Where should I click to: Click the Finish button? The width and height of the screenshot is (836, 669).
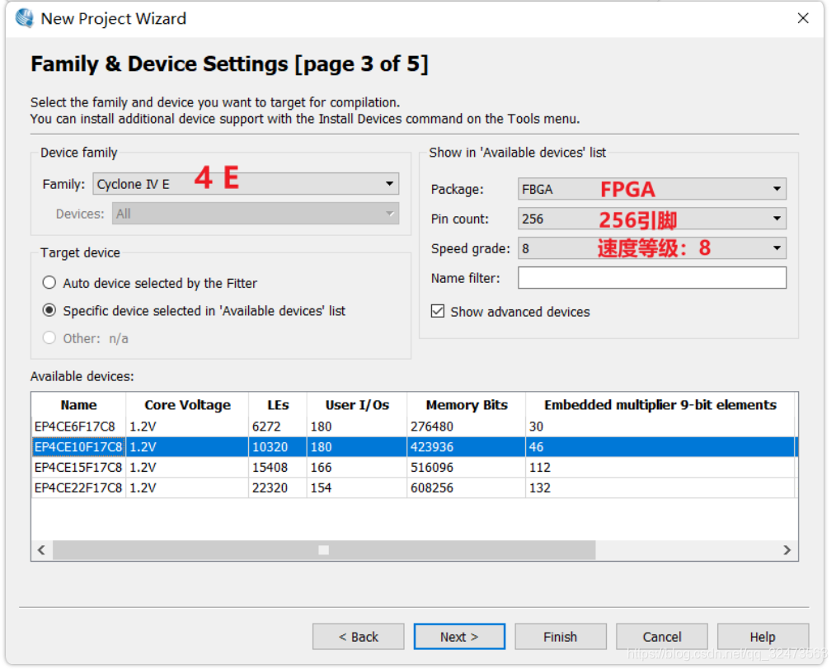[x=561, y=637]
